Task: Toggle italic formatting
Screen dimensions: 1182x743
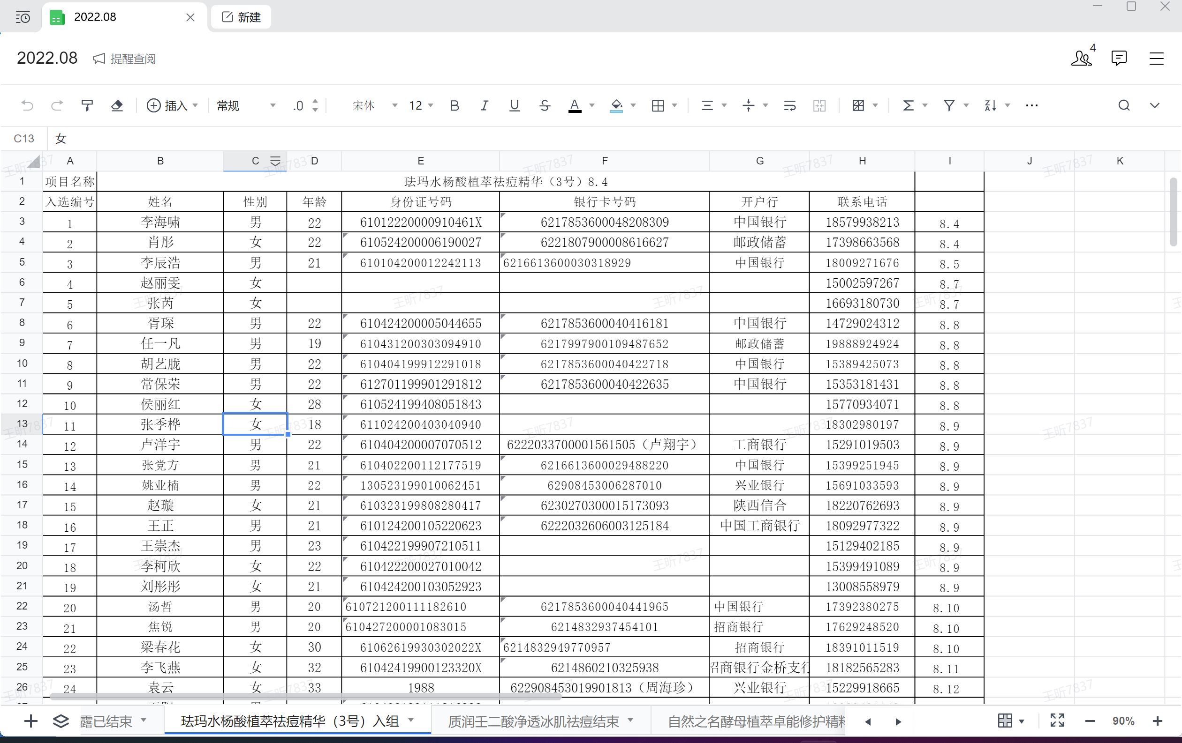Action: pyautogui.click(x=484, y=105)
